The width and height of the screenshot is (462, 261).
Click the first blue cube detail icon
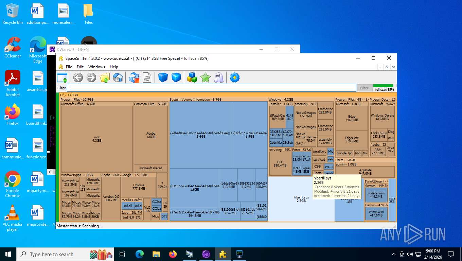(163, 78)
